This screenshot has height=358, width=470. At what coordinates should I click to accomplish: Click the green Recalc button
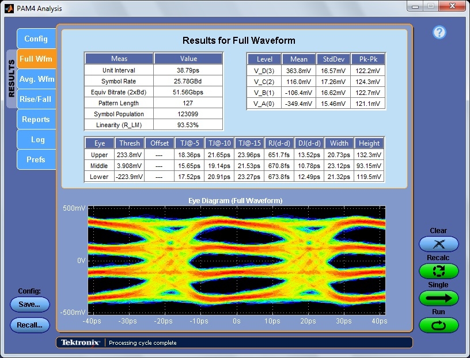tap(438, 271)
